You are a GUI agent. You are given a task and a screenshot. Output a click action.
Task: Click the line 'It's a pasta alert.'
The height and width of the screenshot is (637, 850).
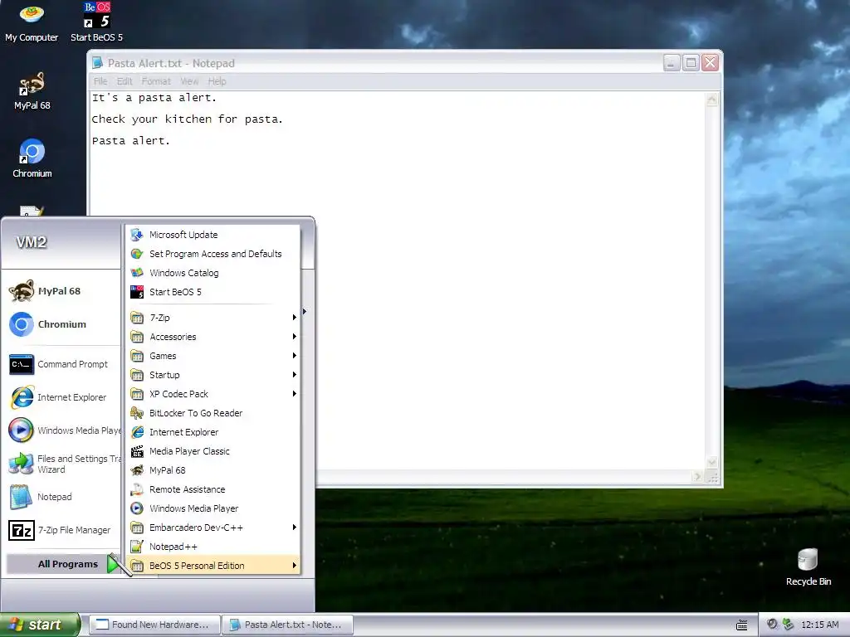(x=154, y=98)
